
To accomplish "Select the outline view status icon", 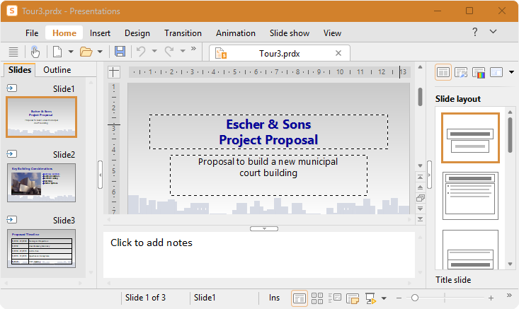I will 335,298.
